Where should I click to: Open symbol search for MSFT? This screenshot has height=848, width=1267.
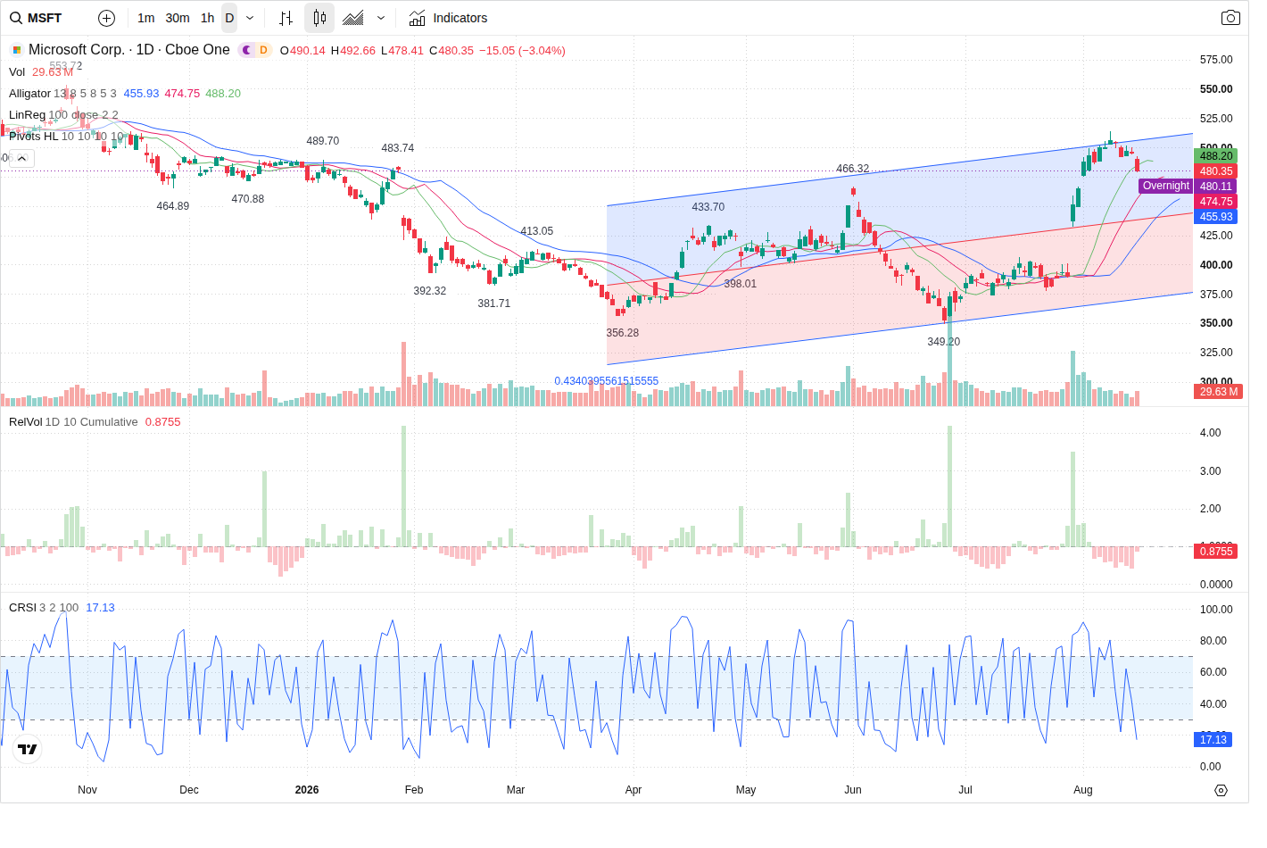37,18
